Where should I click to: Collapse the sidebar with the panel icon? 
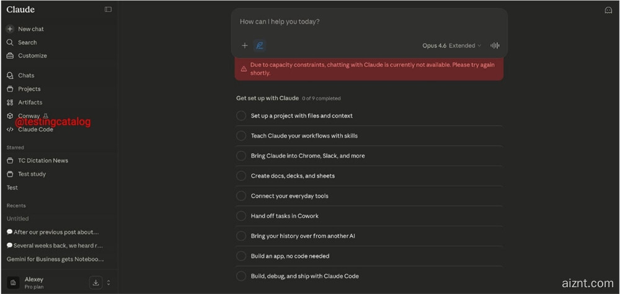coord(108,9)
